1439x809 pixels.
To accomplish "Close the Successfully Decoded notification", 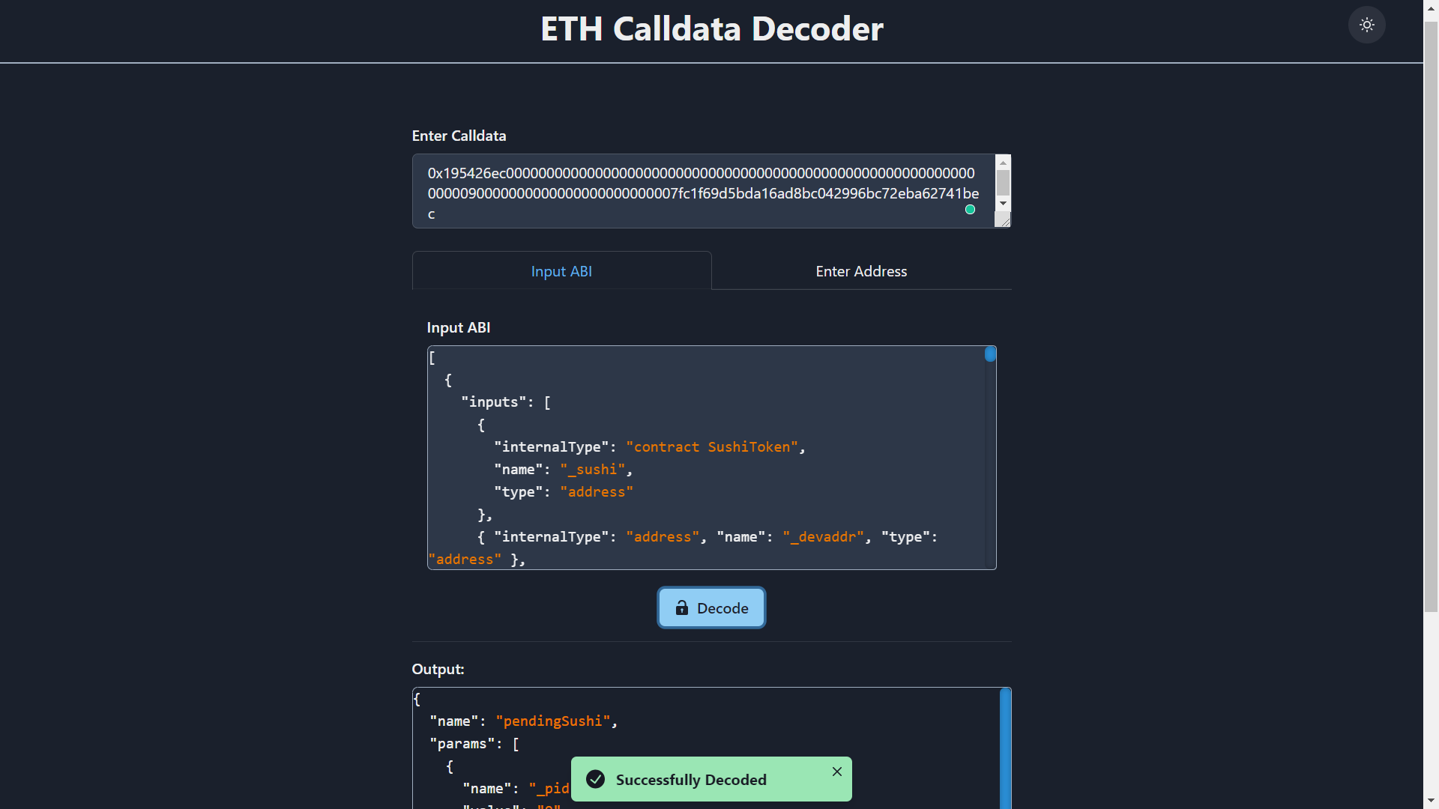I will coord(836,772).
